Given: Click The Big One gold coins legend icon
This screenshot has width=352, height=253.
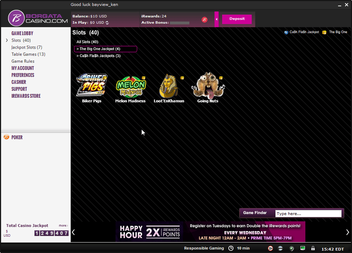Looking at the screenshot, I should pos(324,32).
